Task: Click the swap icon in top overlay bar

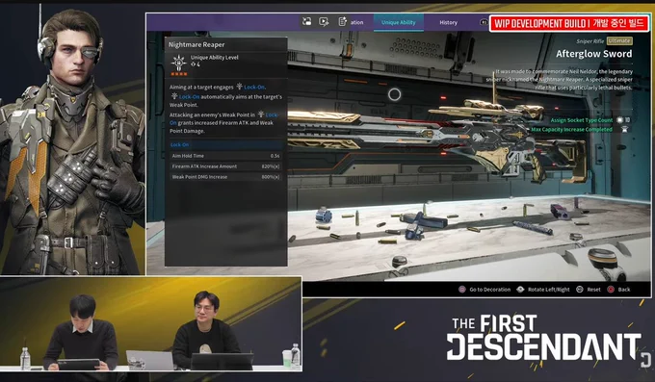Action: (306, 21)
